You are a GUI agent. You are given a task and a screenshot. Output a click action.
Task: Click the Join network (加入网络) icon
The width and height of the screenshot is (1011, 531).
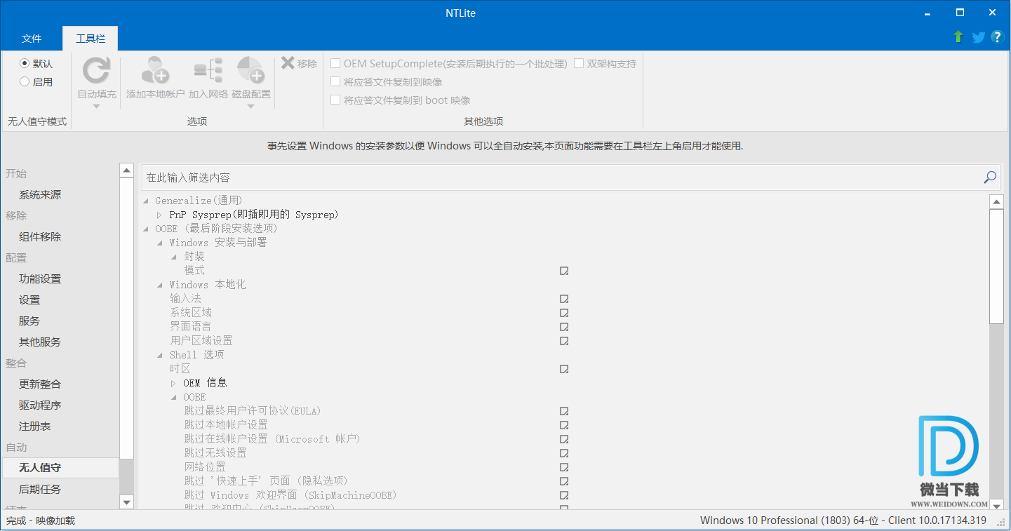click(x=208, y=70)
